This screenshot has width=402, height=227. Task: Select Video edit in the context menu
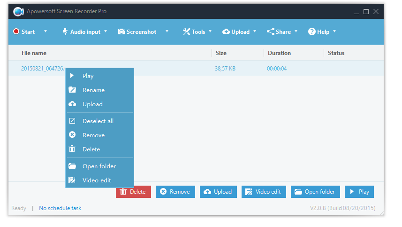(x=100, y=180)
